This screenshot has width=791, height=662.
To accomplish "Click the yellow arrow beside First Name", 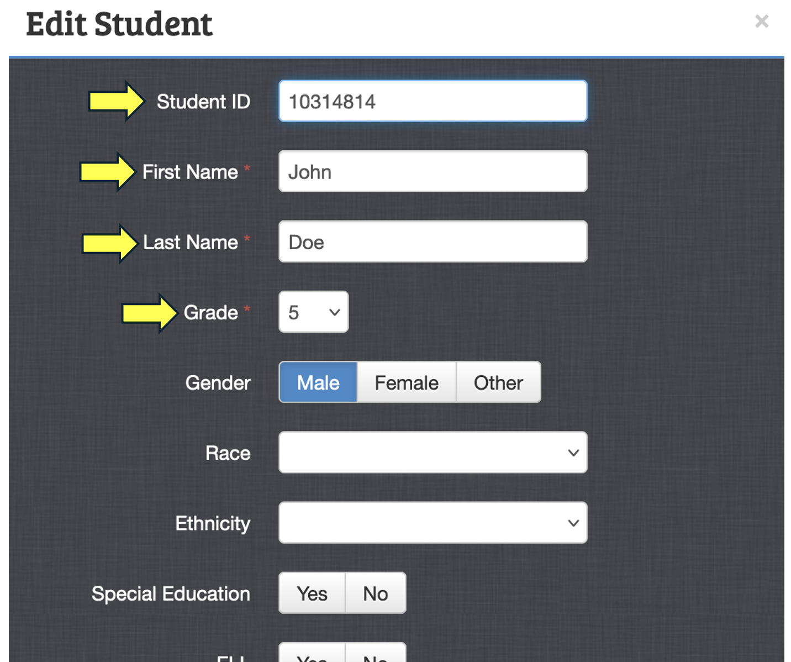I will [108, 172].
